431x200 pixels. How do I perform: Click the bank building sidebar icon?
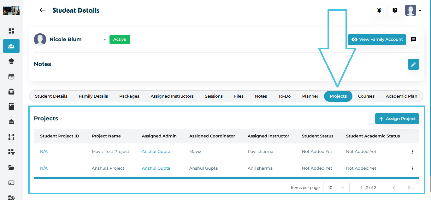coord(11,122)
